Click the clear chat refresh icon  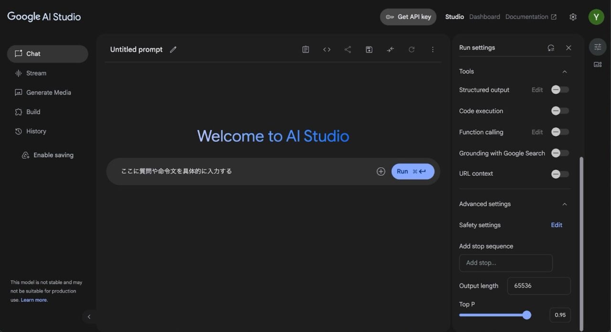coord(411,50)
